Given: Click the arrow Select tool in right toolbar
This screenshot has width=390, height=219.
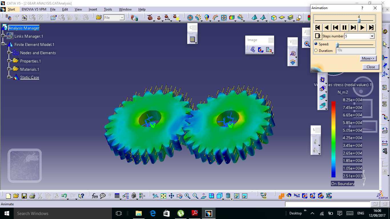Looking at the screenshot, I should pyautogui.click(x=385, y=44).
